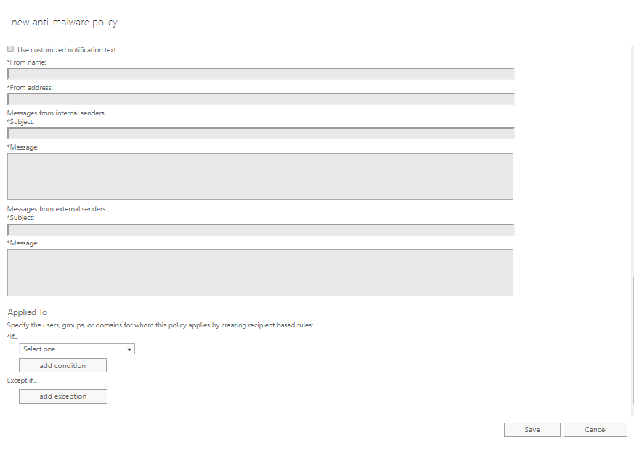Select the external senders Subject field
Viewport: 634px width, 456px height.
261,229
